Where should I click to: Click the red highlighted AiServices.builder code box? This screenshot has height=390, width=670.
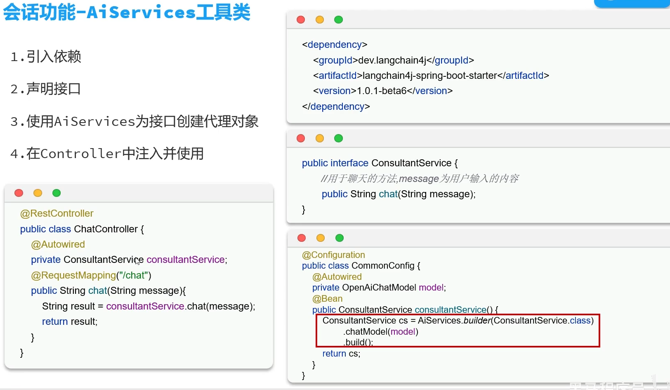tap(458, 331)
